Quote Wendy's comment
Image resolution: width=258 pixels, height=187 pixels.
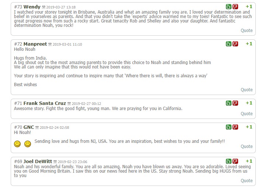pyautogui.click(x=247, y=31)
